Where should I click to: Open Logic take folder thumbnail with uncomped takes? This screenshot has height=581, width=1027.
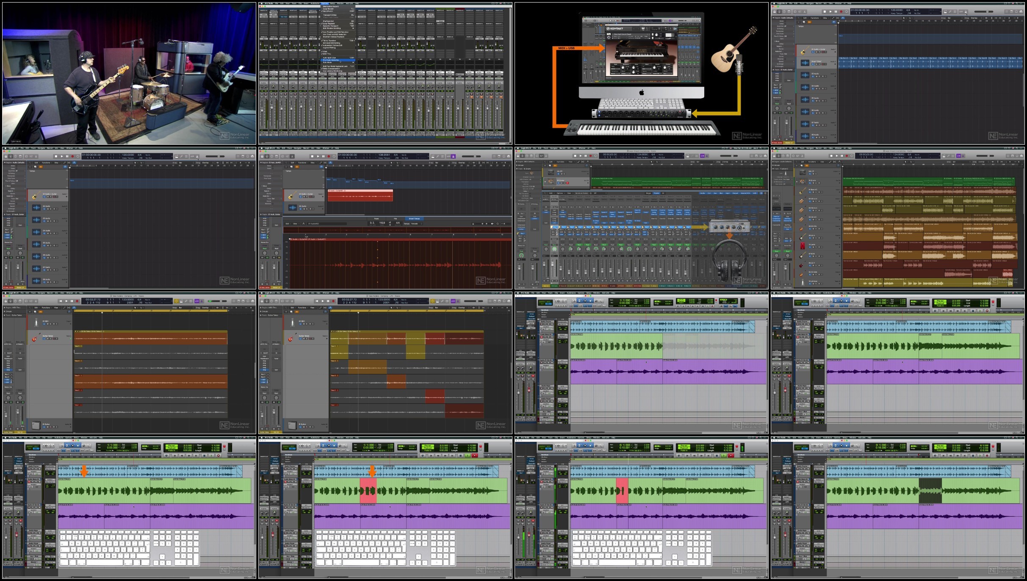[x=129, y=363]
